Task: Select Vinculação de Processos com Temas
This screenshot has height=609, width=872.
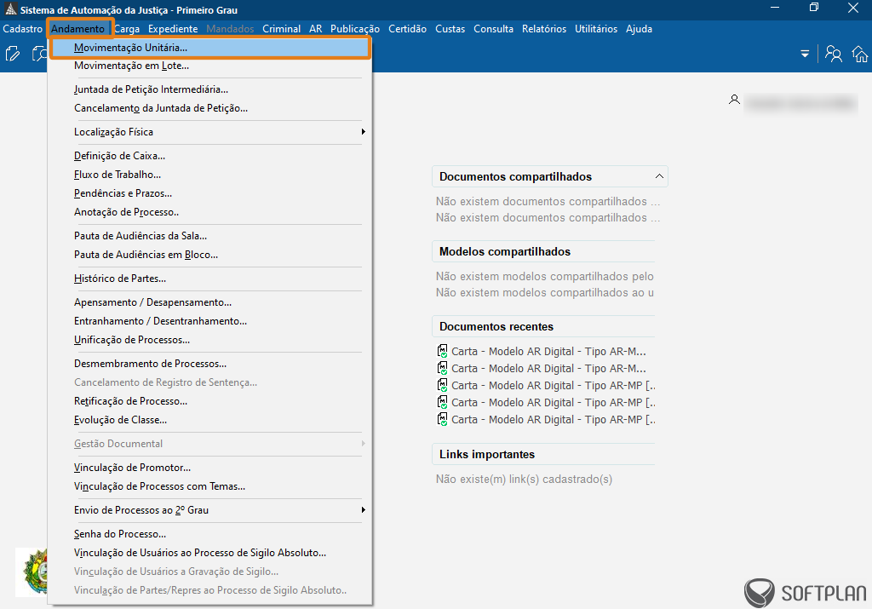Action: tap(210, 486)
